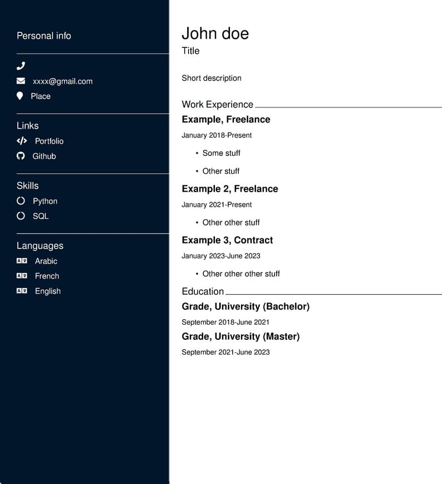
Task: Open the Portfolio link
Action: point(49,141)
